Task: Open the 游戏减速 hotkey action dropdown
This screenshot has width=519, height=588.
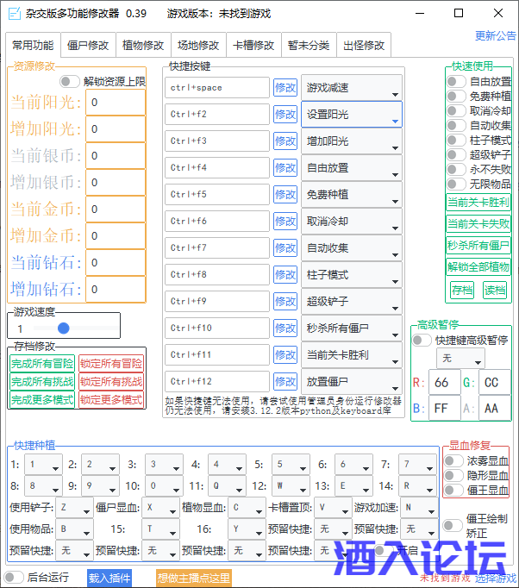Action: (x=352, y=88)
